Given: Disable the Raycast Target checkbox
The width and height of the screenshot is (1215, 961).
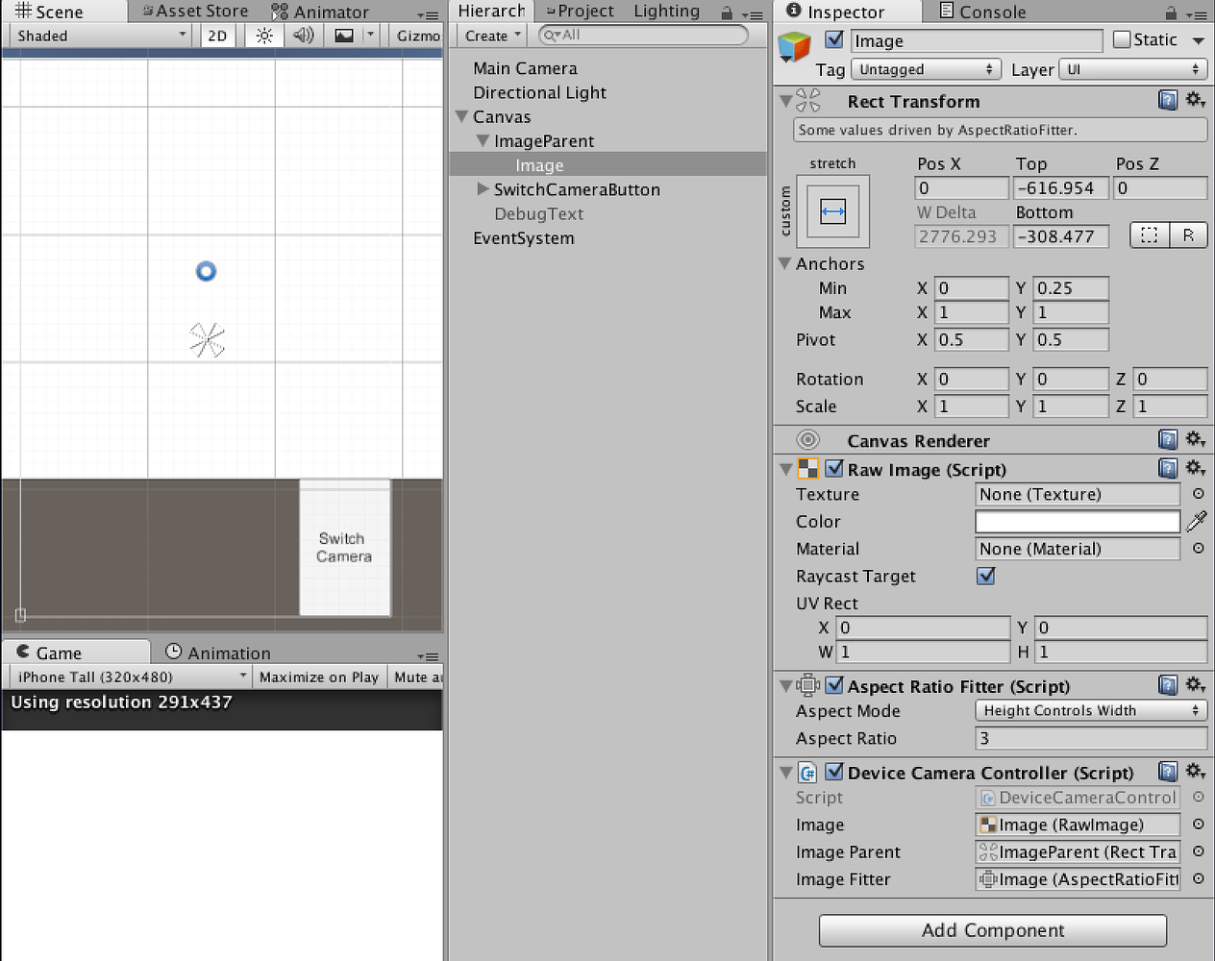Looking at the screenshot, I should point(984,576).
